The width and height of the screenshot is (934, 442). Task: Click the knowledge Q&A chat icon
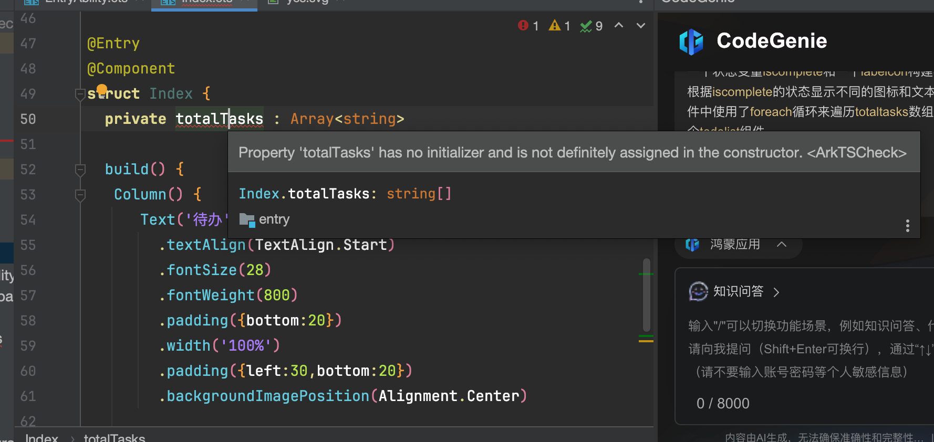pyautogui.click(x=699, y=291)
